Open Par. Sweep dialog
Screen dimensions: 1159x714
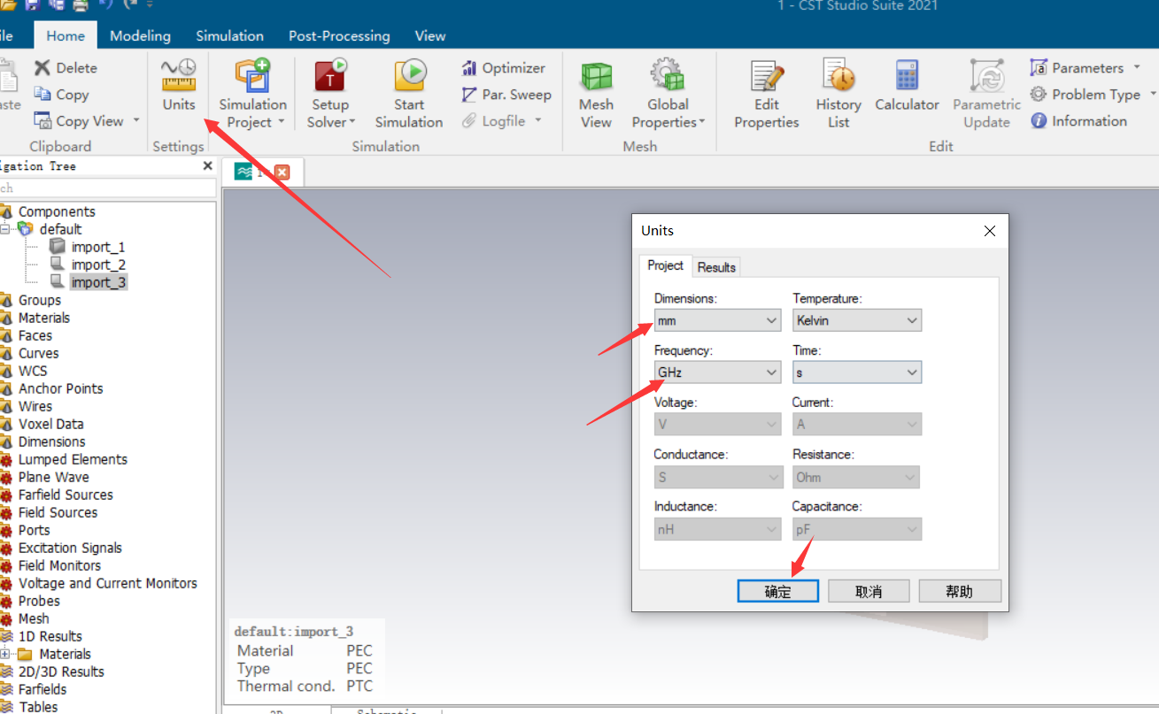[x=506, y=95]
